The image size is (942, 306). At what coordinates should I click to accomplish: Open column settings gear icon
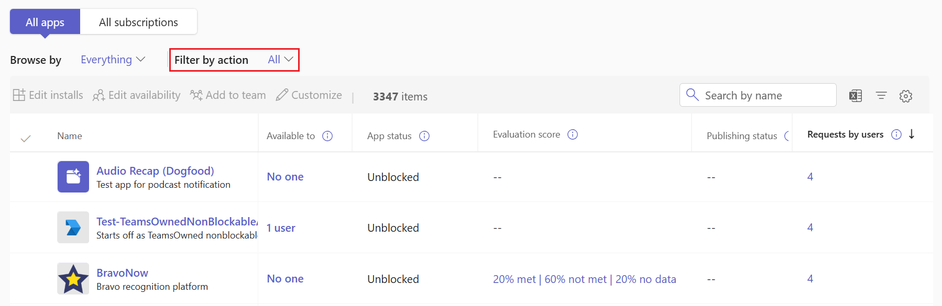[x=906, y=96]
